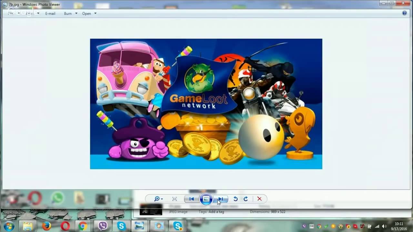Click the power plug tray icon
The height and width of the screenshot is (232, 413).
370,226
